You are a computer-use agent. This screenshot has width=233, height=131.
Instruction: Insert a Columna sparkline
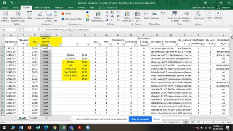(x=154, y=15)
